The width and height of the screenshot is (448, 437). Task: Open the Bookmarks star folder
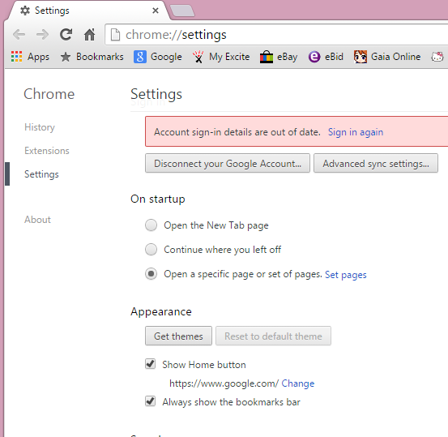pos(92,57)
